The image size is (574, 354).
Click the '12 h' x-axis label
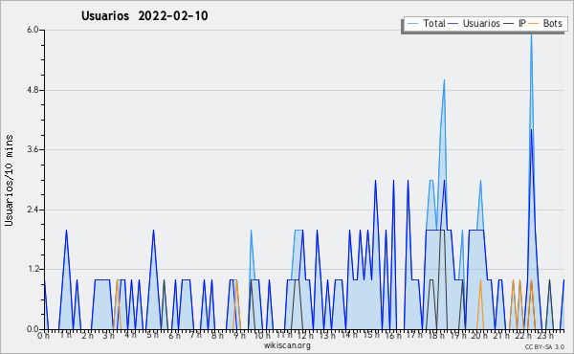(x=305, y=336)
